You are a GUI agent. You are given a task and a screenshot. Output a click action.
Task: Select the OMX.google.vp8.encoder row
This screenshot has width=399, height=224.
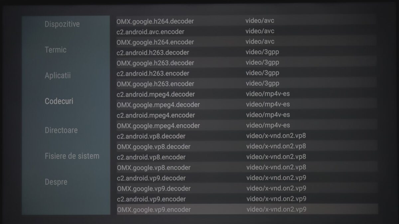[154, 168]
